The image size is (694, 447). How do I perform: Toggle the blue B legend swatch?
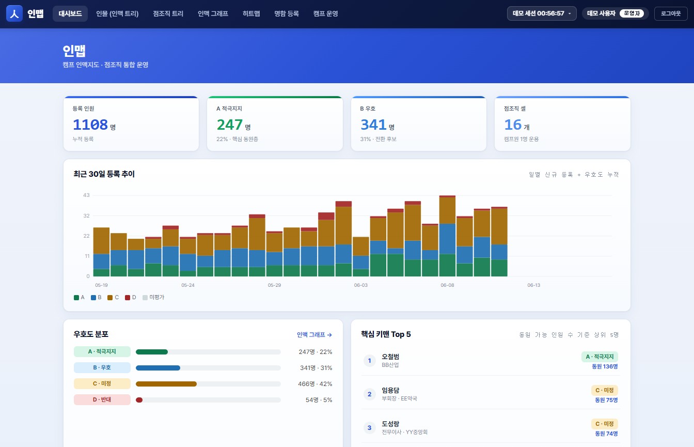click(93, 298)
